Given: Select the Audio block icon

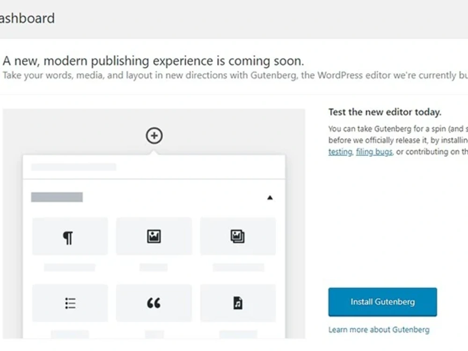Looking at the screenshot, I should point(238,303).
